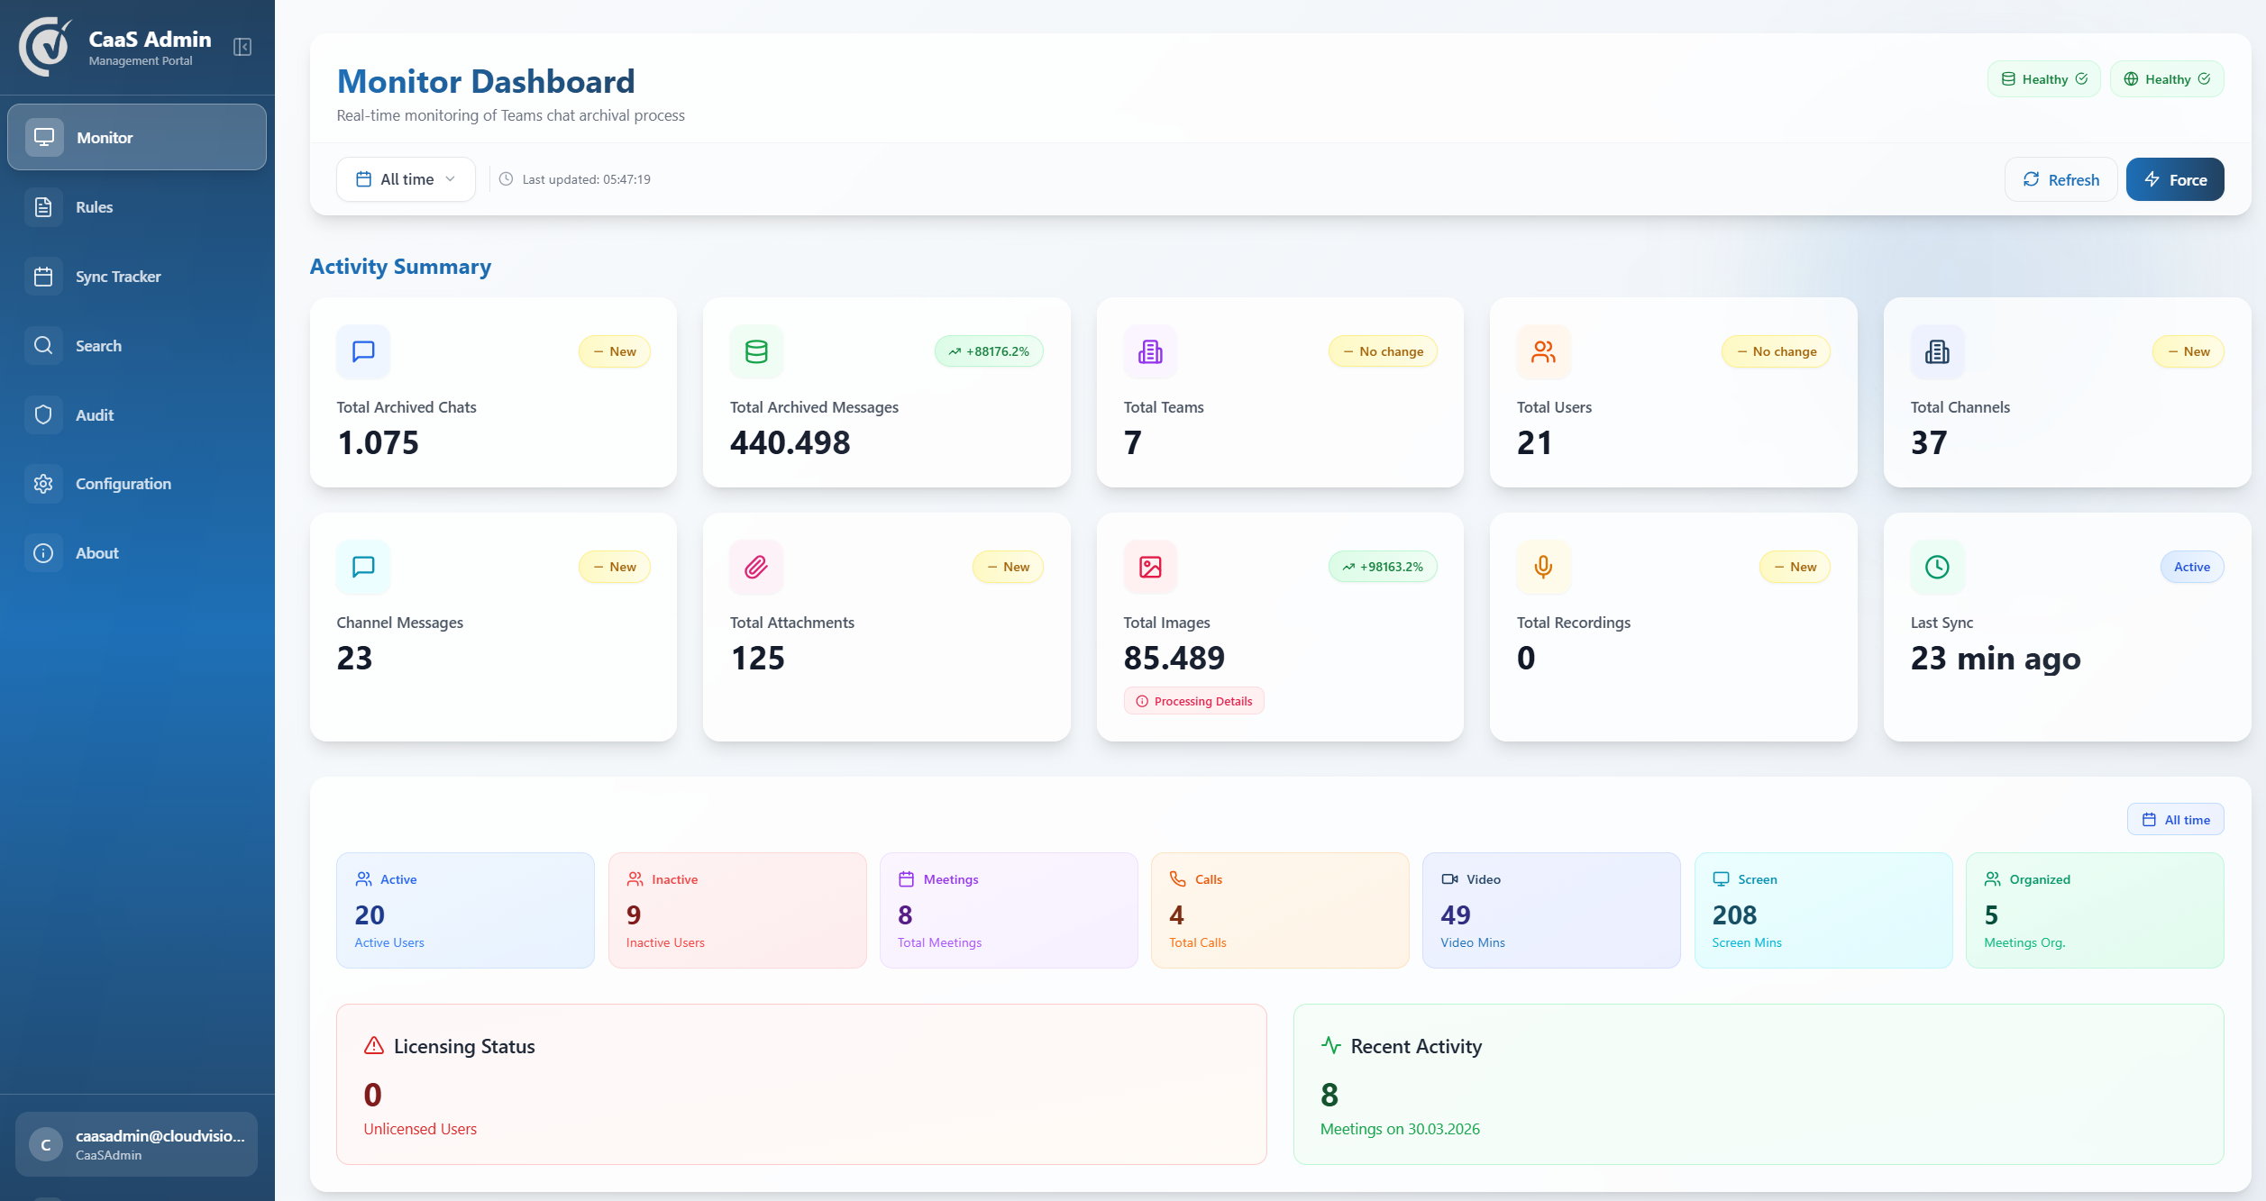
Task: Click the Refresh button
Action: pos(2061,178)
